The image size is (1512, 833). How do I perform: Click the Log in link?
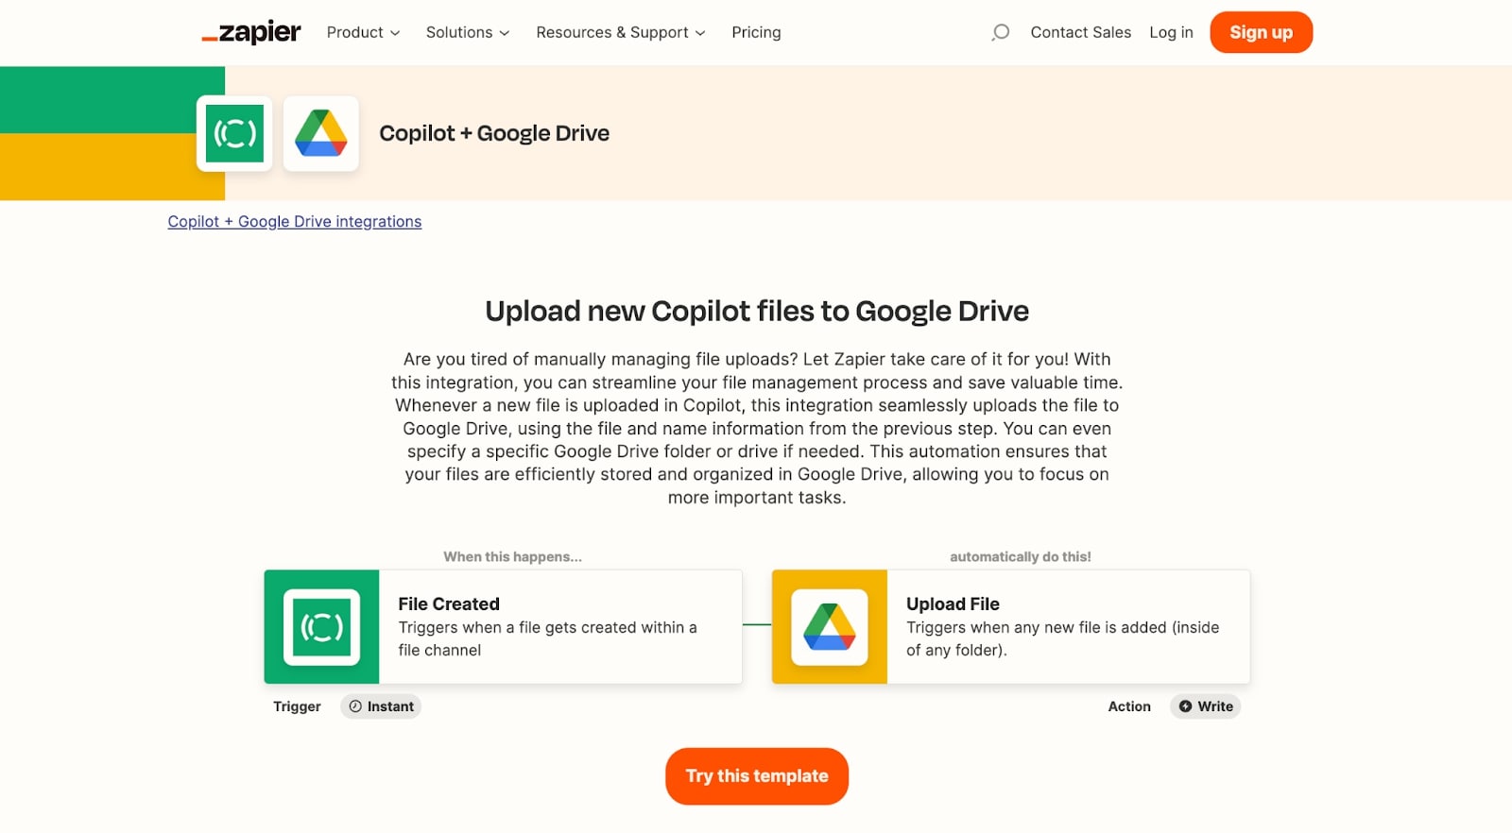tap(1171, 32)
